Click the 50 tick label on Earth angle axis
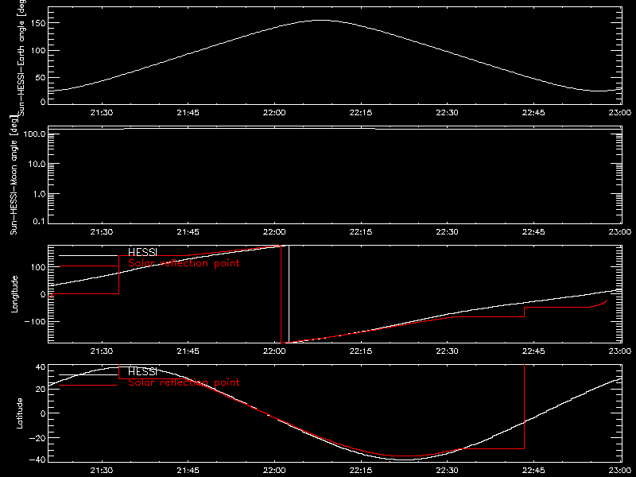636x477 pixels. tap(41, 77)
